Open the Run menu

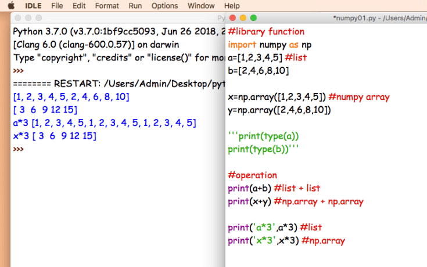point(135,6)
